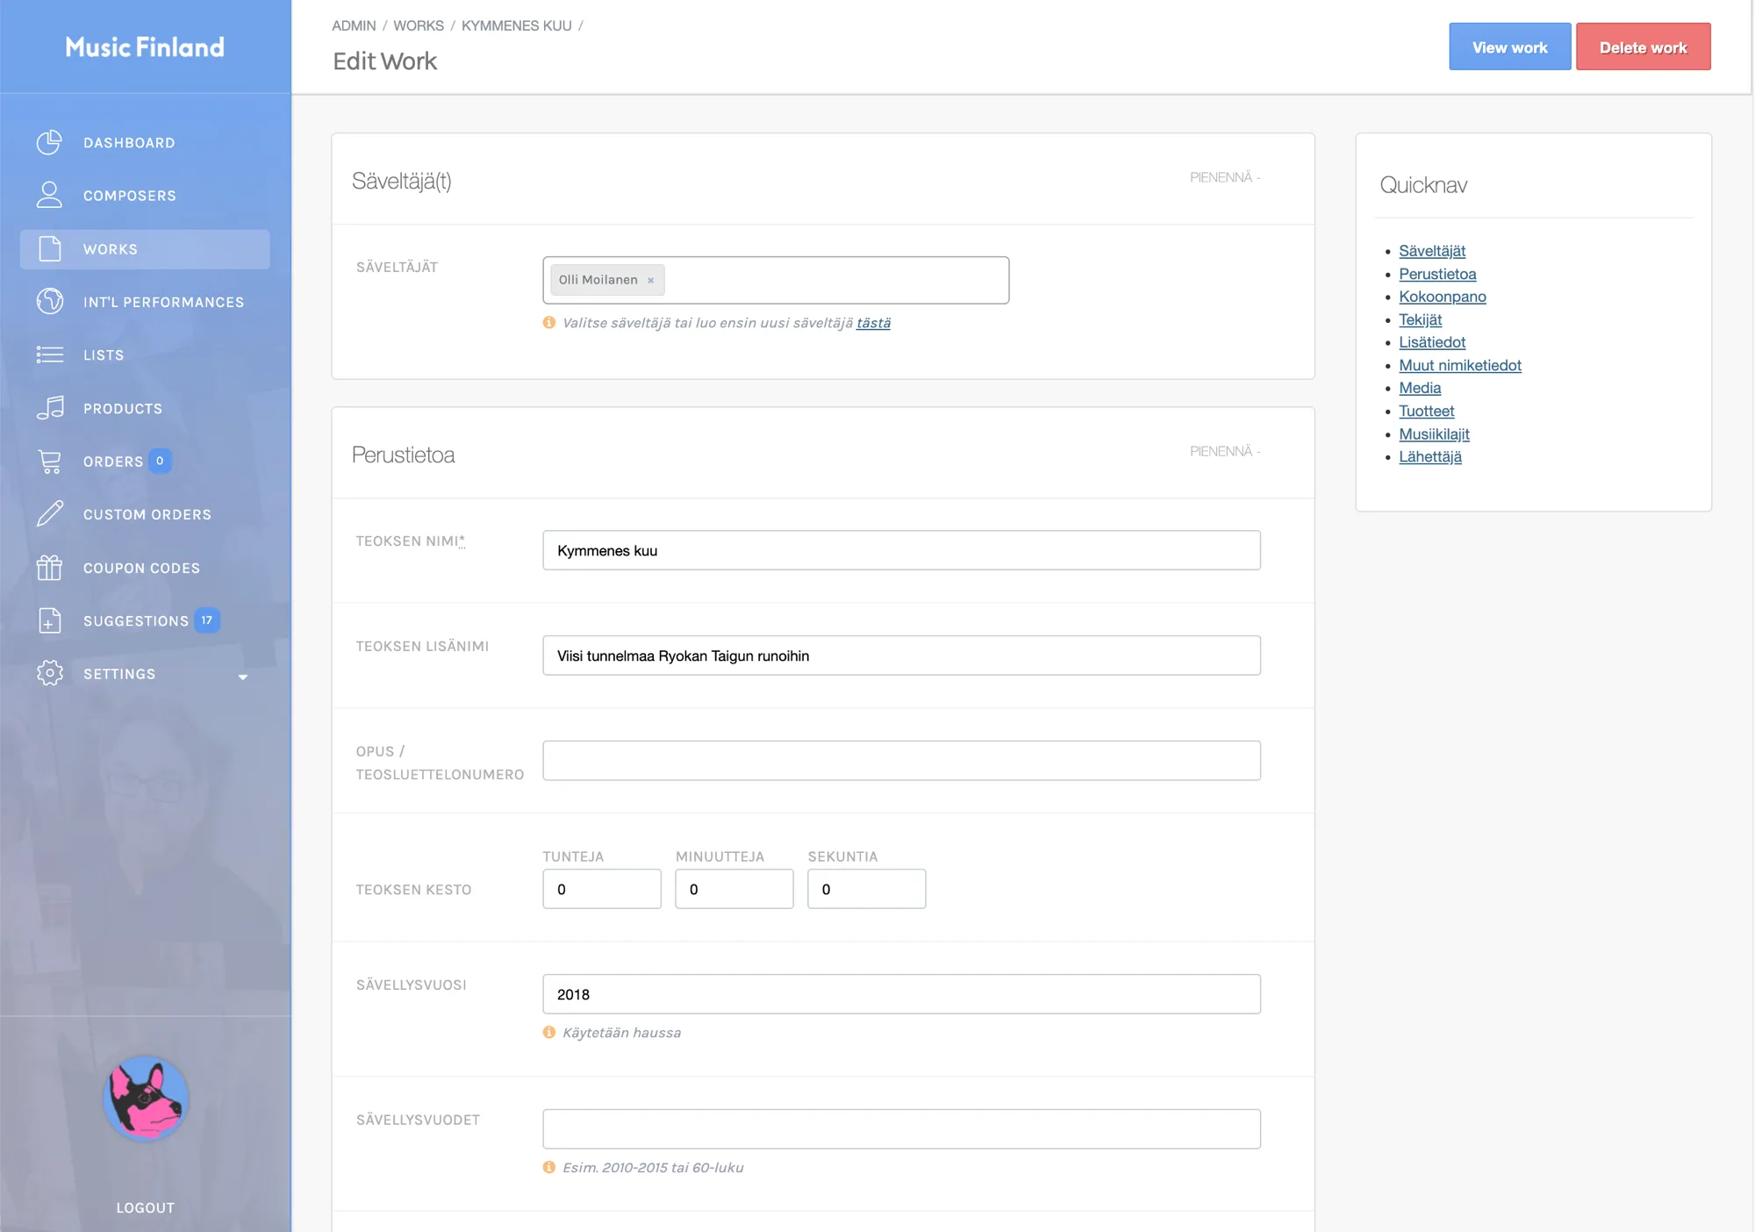Remove Olli Moilanen tag with x
Viewport: 1755px width, 1232px height.
point(651,281)
